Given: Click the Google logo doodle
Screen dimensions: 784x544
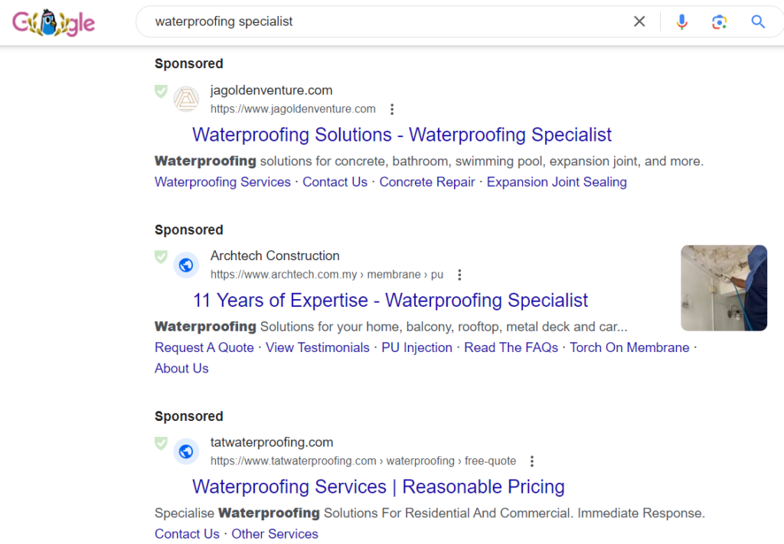Looking at the screenshot, I should click(x=54, y=22).
